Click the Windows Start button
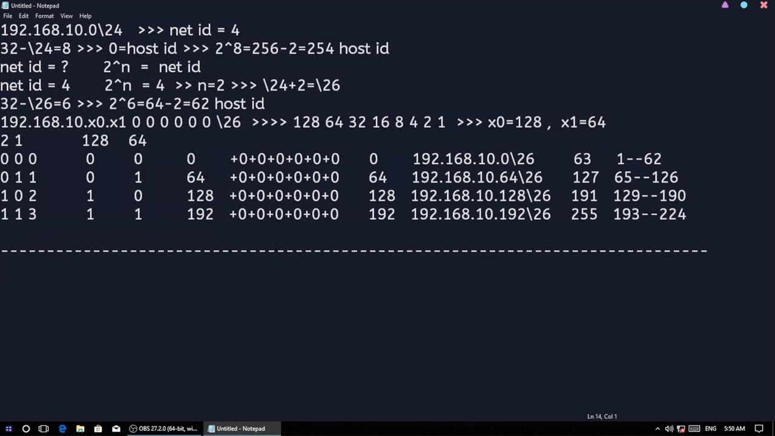The width and height of the screenshot is (775, 436). [8, 429]
